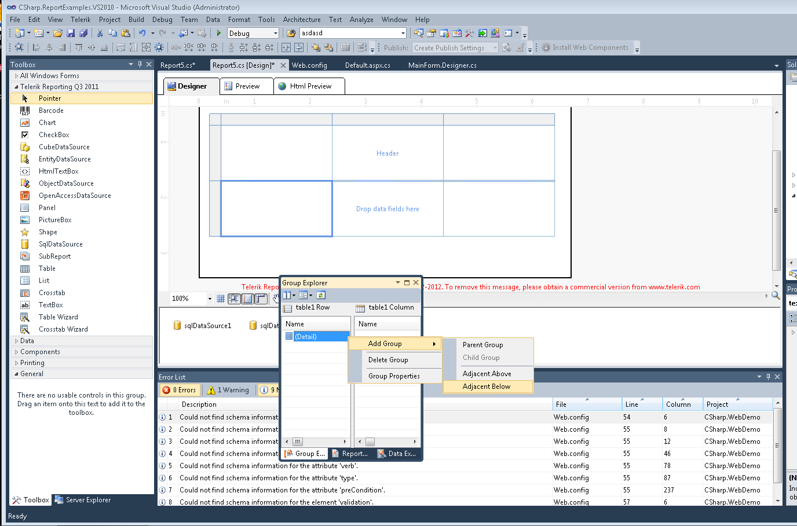This screenshot has width=797, height=526.
Task: Click the zoom magnifier icon in the designer
Action: tap(776, 296)
